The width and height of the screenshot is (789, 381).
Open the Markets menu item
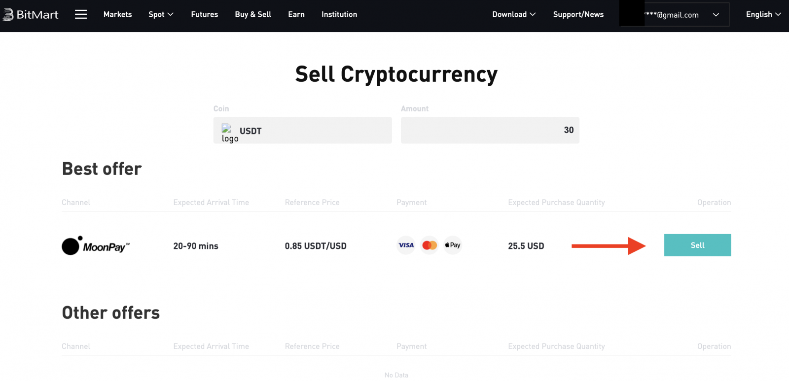coord(117,14)
